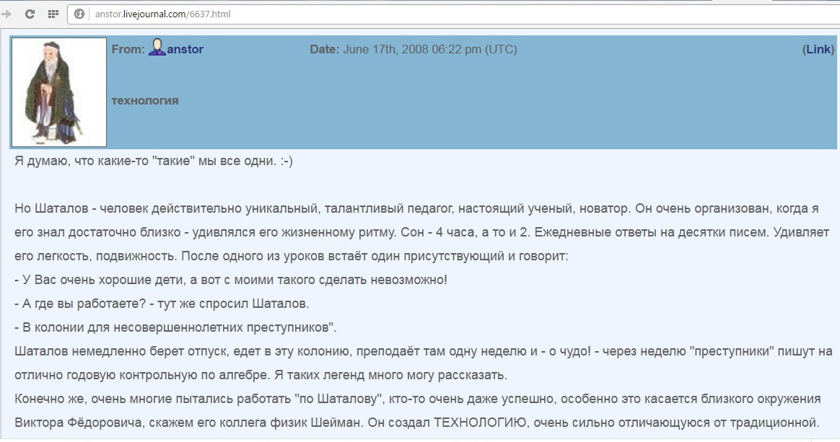
Task: Open the anstor username profile link
Action: (185, 49)
